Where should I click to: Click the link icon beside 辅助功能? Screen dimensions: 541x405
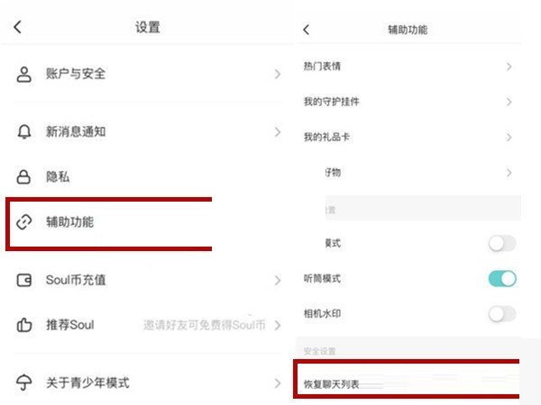pyautogui.click(x=24, y=221)
